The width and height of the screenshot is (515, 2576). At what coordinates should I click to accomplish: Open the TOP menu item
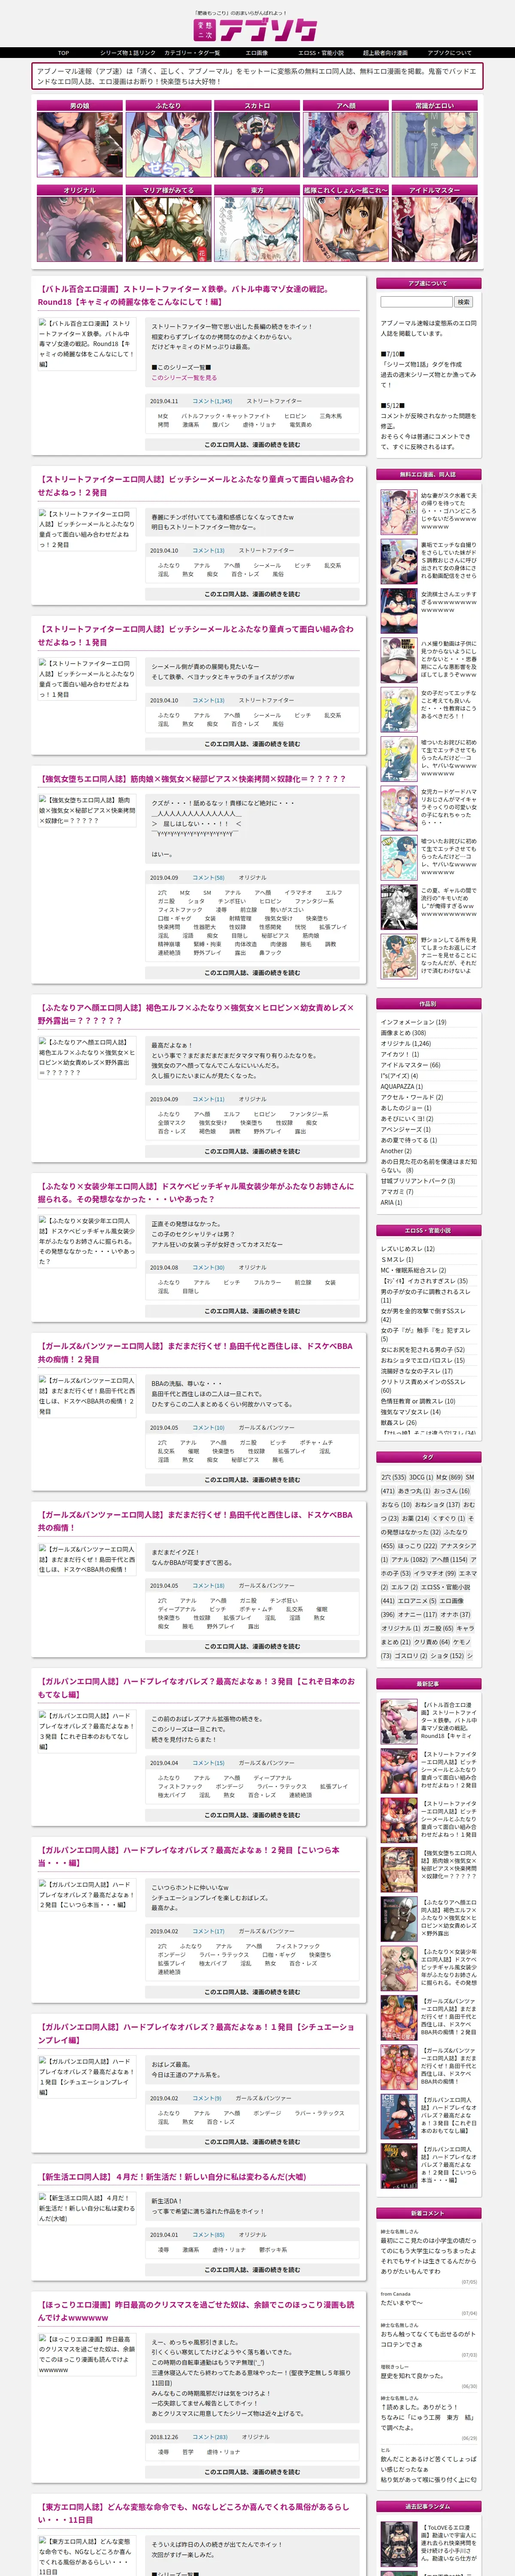(63, 53)
